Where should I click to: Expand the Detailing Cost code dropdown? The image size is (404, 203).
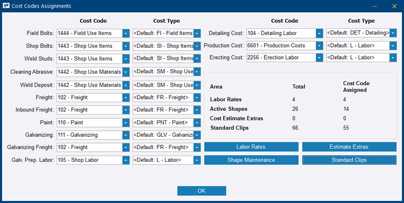click(319, 33)
